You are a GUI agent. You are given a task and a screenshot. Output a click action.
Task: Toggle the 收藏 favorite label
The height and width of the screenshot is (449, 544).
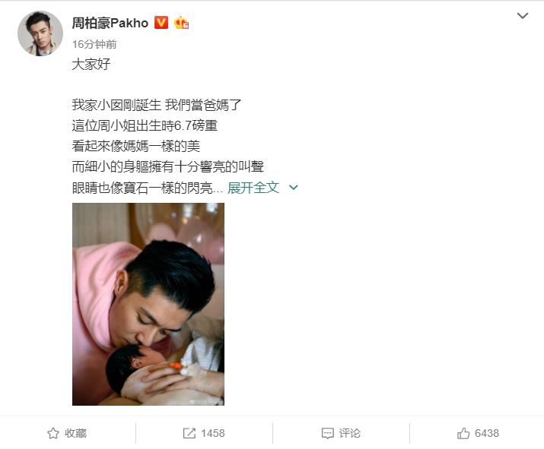coord(75,433)
